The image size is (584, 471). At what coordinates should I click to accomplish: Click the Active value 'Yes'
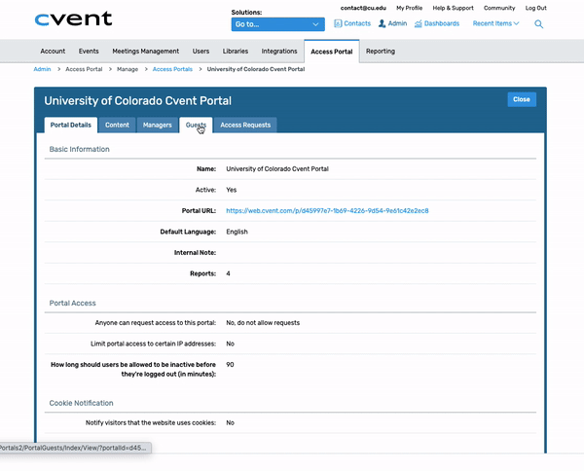coord(232,190)
